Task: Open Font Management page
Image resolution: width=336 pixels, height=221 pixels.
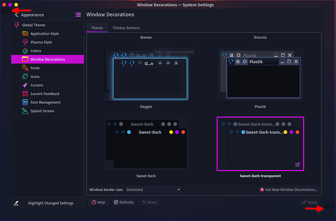Action: (x=48, y=102)
